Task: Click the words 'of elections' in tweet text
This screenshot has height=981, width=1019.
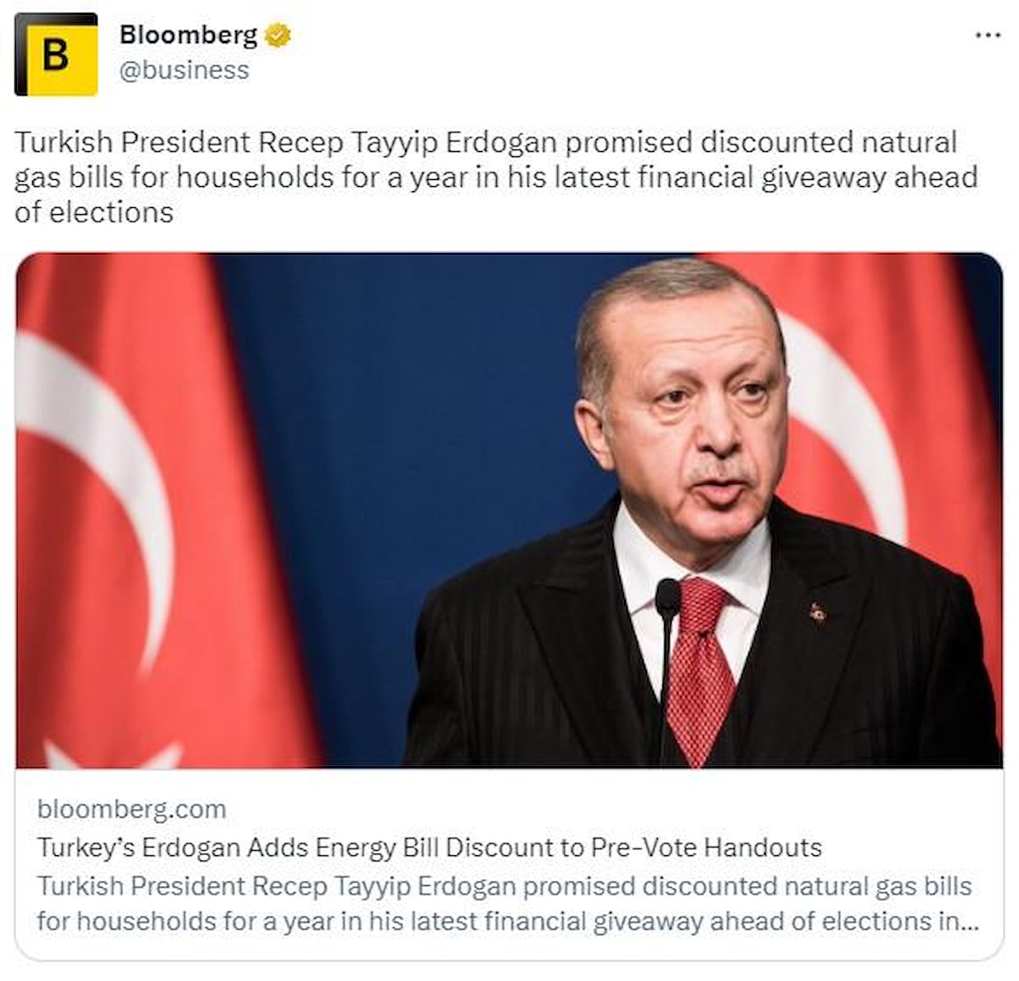Action: (x=93, y=212)
